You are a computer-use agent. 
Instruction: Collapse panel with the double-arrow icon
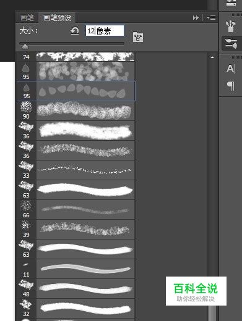[196, 18]
